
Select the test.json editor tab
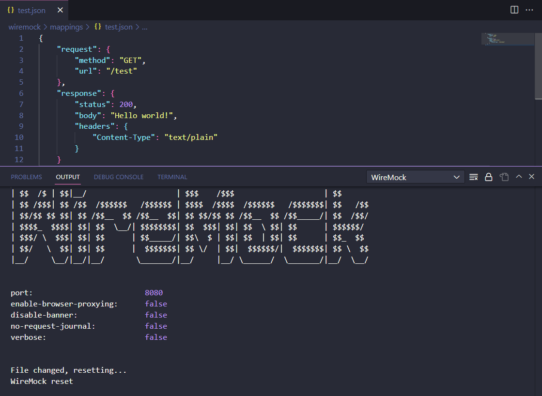tap(34, 10)
